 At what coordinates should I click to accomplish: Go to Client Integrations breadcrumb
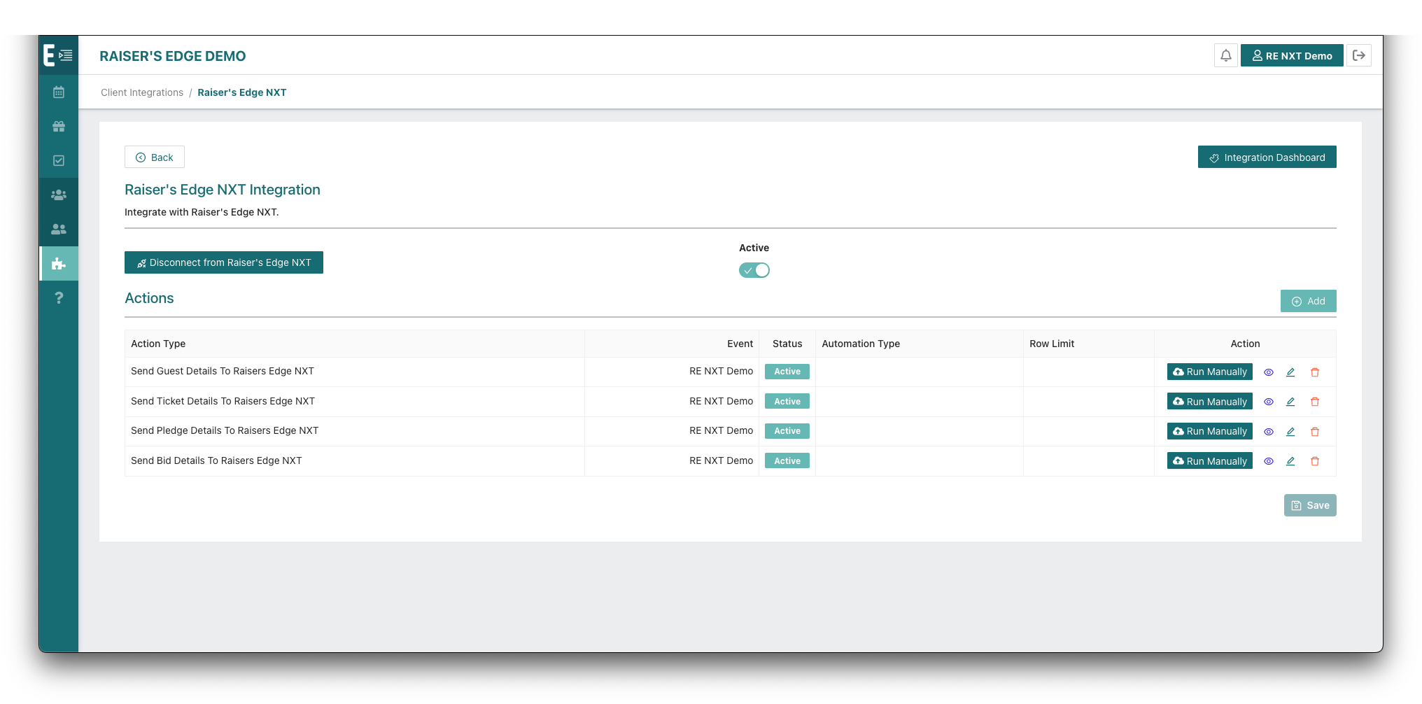[x=142, y=92]
